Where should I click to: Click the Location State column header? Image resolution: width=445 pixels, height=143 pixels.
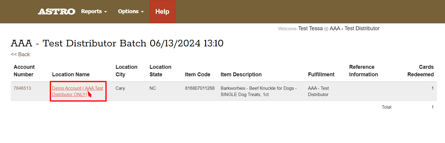(x=160, y=71)
